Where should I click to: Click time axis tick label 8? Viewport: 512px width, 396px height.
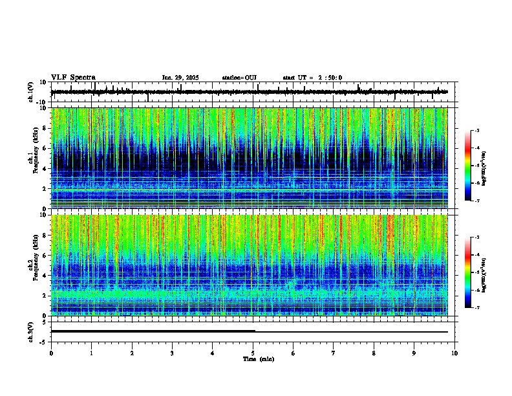[374, 353]
